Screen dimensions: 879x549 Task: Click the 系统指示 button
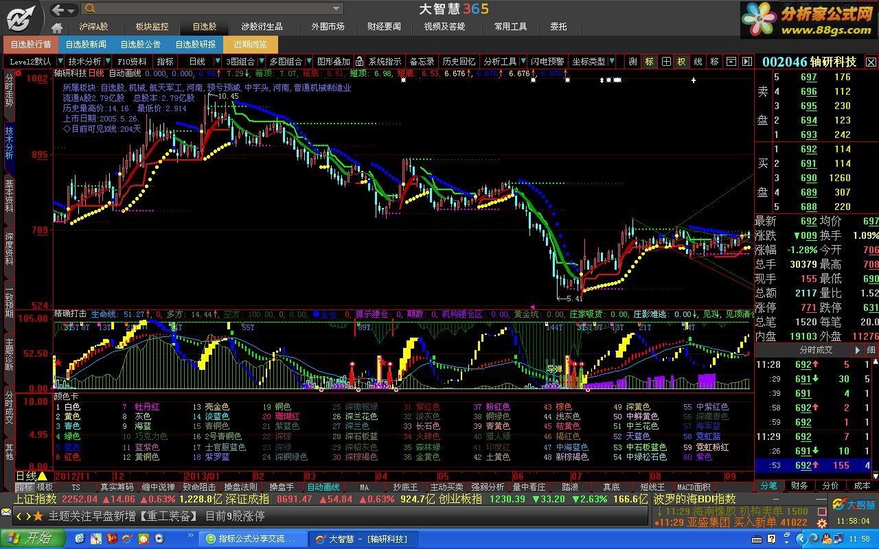(x=385, y=61)
